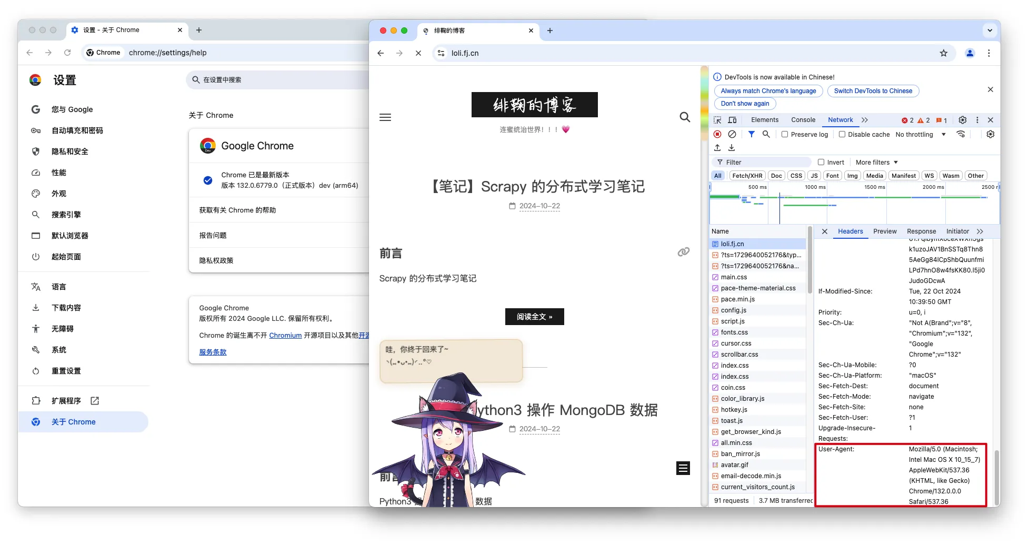
Task: Bookmark loli.fj.cn with the star icon
Action: tap(944, 53)
